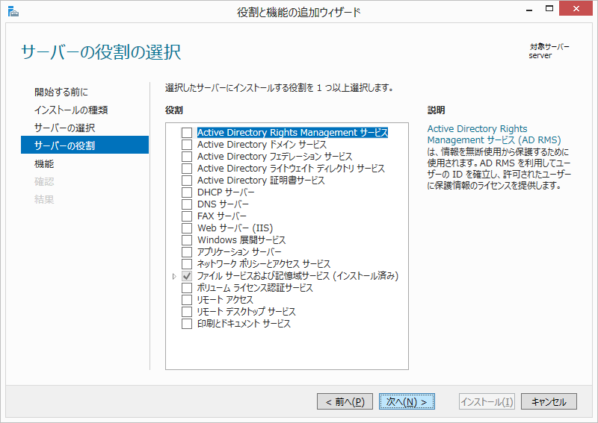Tick the DHCP サーバー role checkbox

click(x=187, y=192)
